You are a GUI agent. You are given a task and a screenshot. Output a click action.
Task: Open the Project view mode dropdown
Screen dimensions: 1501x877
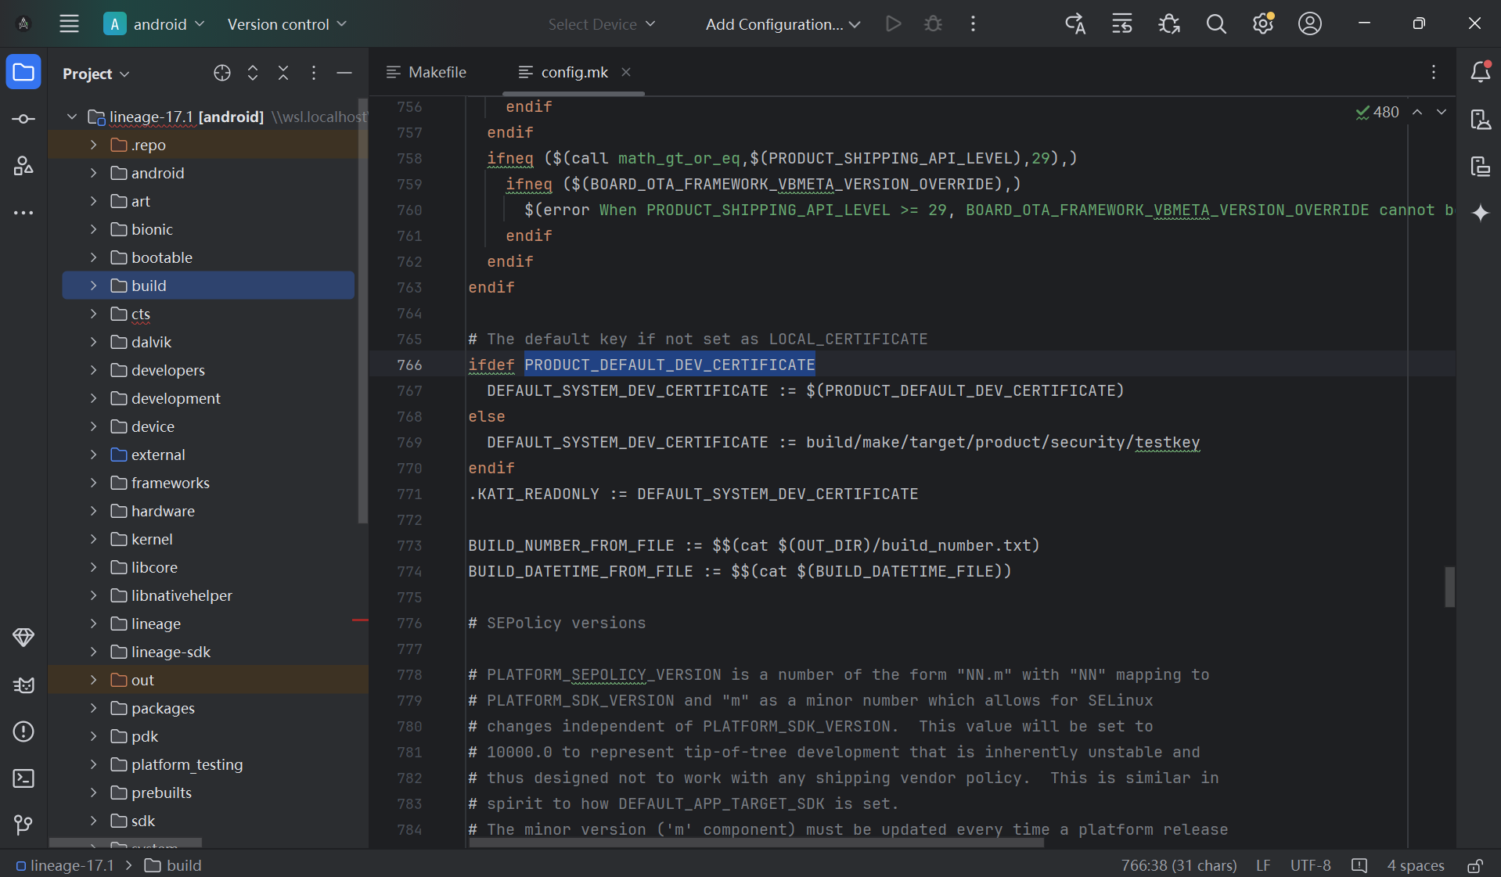(x=95, y=74)
